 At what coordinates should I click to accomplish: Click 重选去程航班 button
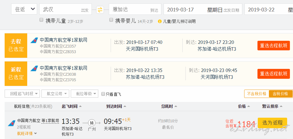click(x=274, y=46)
